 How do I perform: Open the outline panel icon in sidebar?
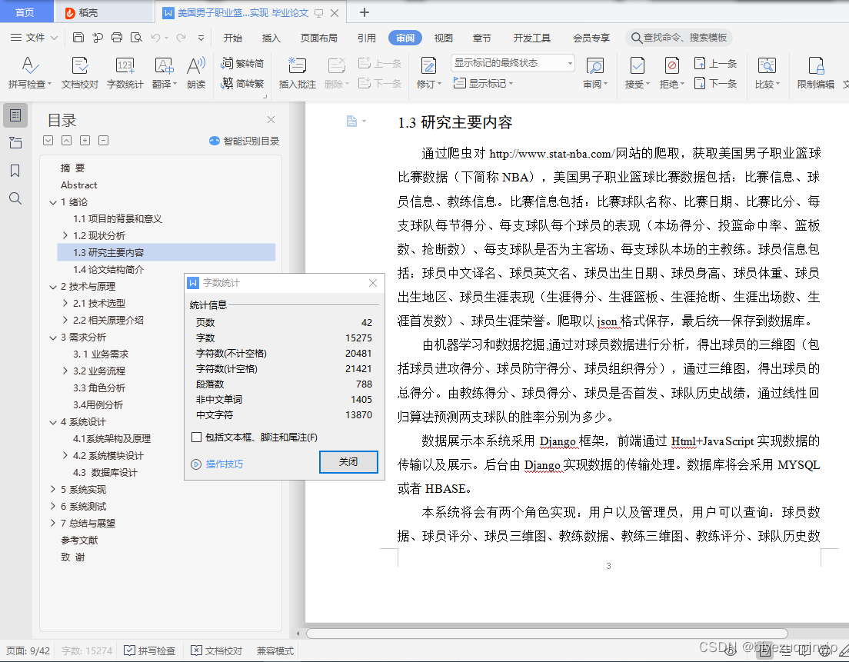15,115
